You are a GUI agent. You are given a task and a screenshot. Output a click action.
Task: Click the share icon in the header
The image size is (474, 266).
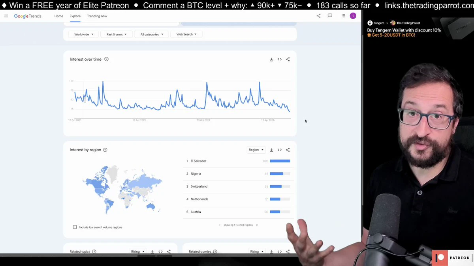point(319,16)
